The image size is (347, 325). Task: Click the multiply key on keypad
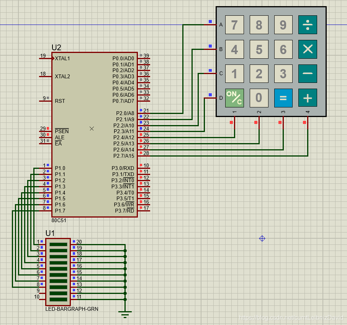pos(308,49)
